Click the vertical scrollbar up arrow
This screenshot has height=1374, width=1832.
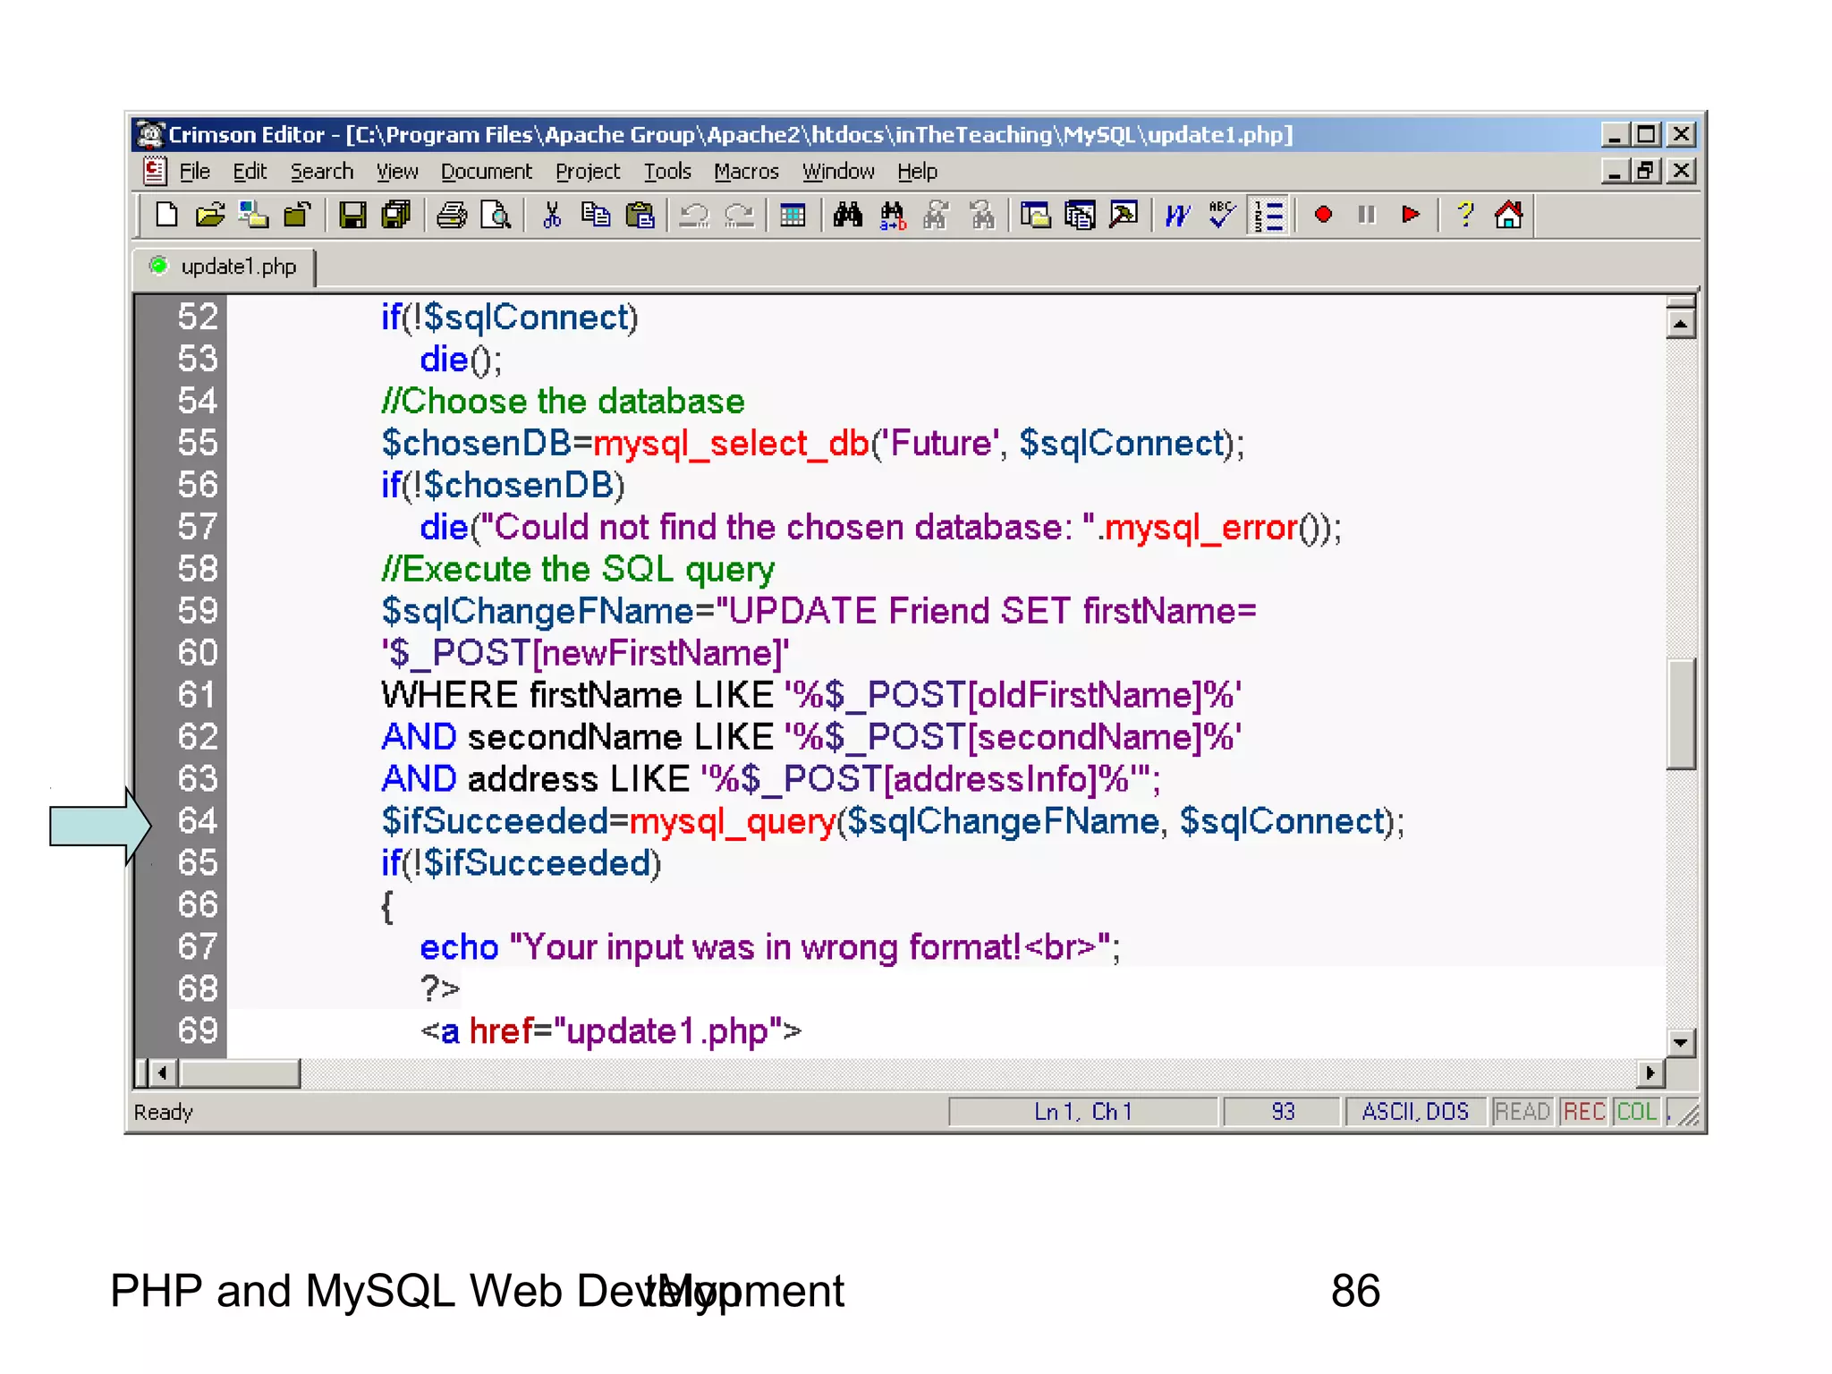coord(1681,324)
